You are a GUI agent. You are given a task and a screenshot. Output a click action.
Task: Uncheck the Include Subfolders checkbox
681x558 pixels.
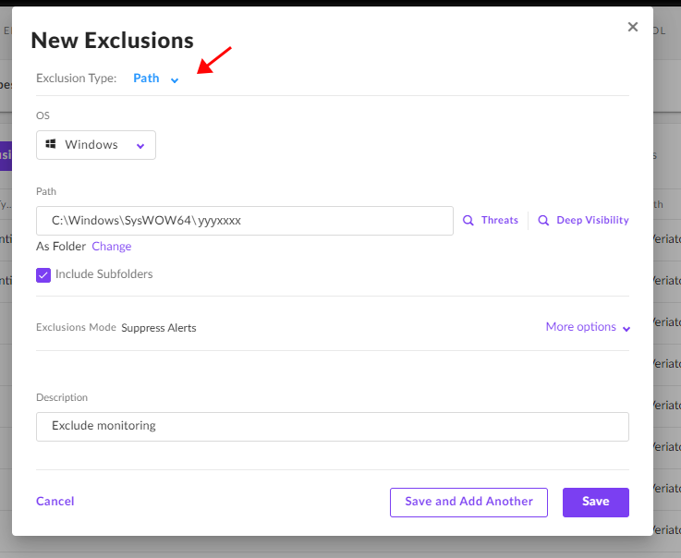coord(43,275)
